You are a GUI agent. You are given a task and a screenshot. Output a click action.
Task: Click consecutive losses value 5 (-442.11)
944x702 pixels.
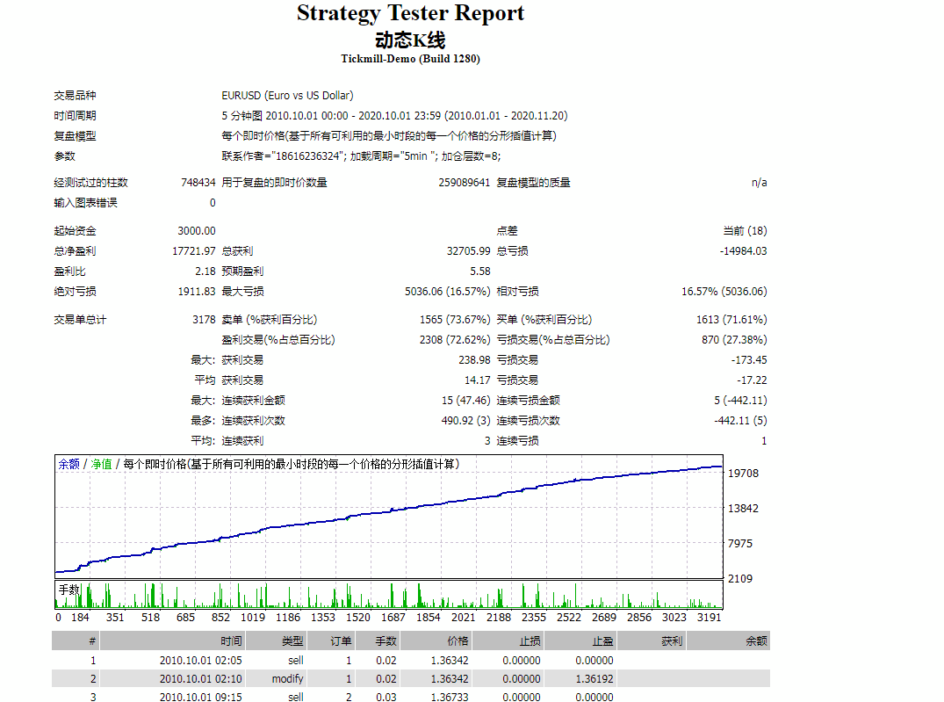pos(740,401)
